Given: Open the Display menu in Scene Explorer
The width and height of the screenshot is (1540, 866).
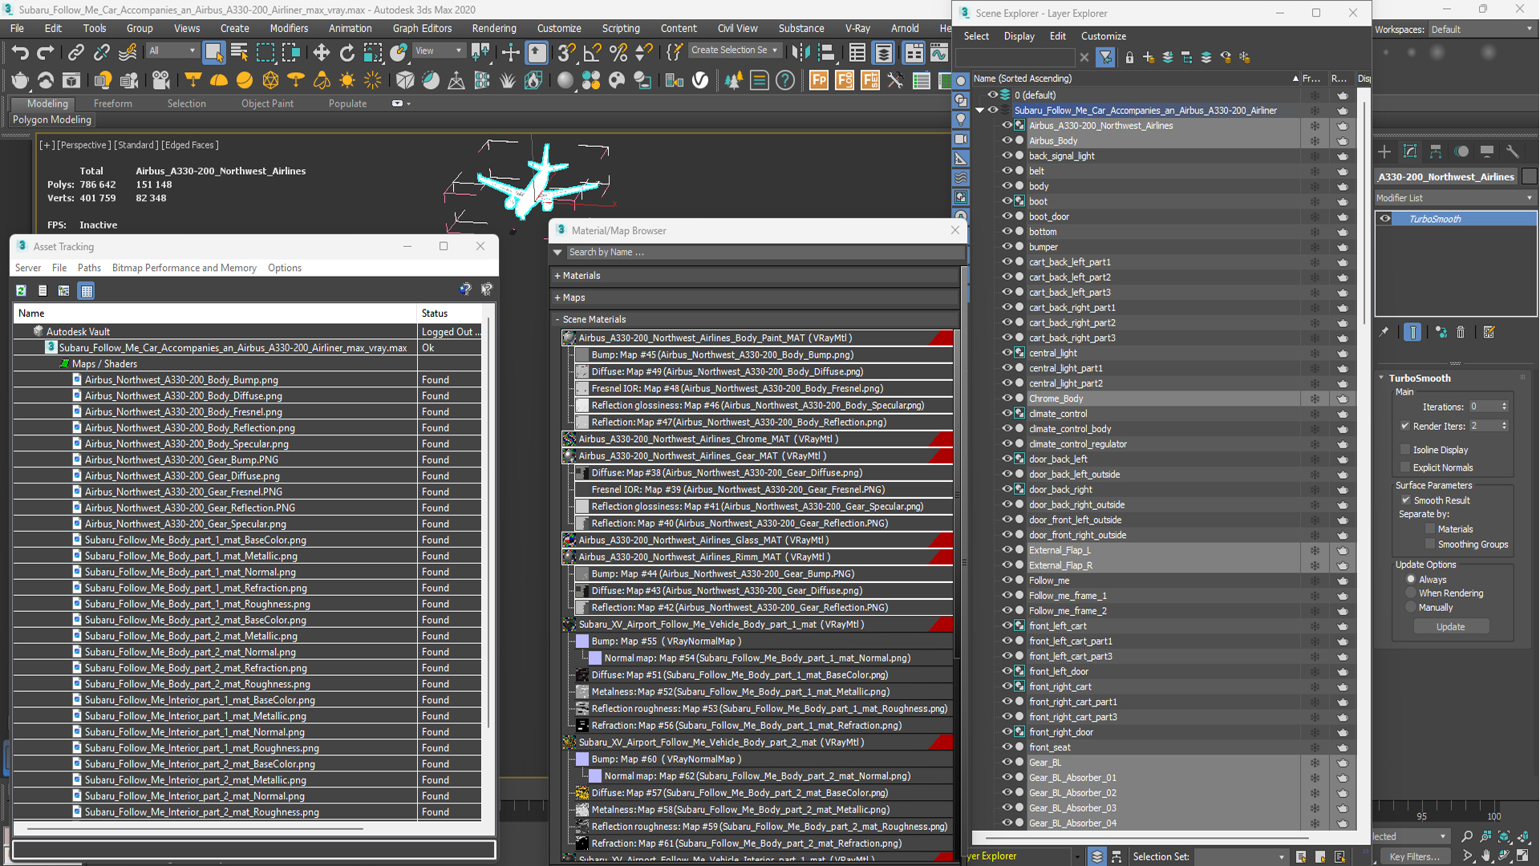Looking at the screenshot, I should click(x=1019, y=36).
